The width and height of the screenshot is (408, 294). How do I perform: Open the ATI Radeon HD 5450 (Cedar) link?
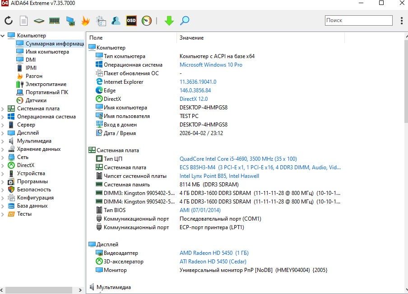[x=213, y=262]
